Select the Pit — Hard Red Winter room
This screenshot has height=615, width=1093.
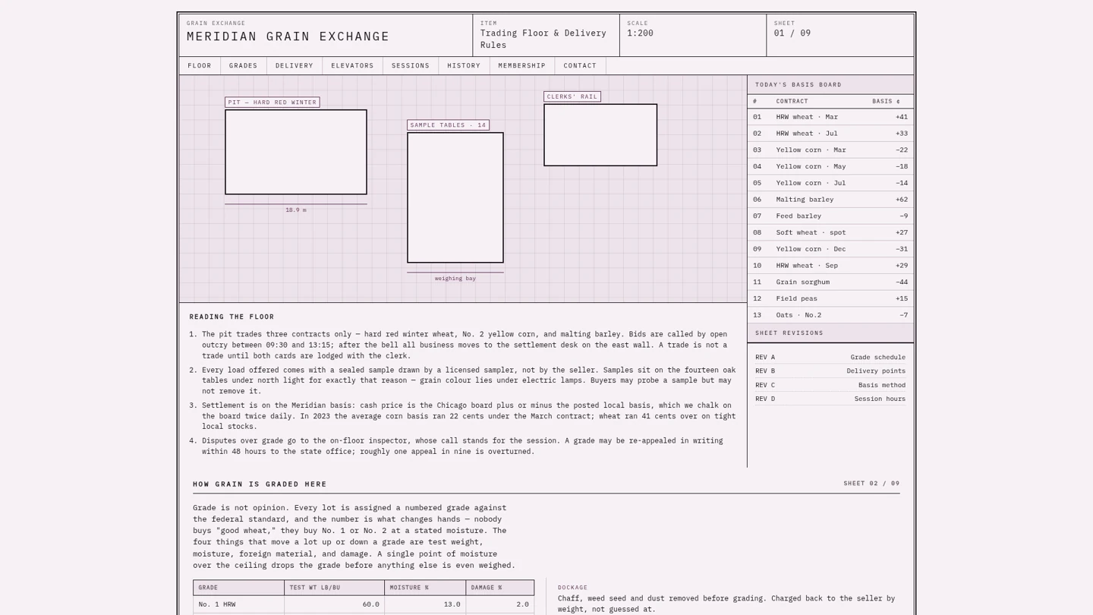[296, 152]
